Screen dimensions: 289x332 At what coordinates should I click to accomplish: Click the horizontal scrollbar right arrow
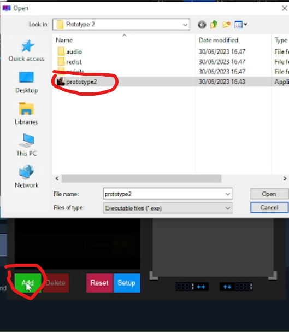285,178
